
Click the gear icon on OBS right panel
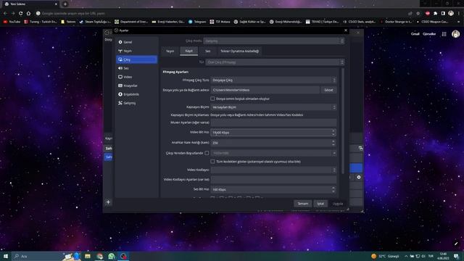point(359,177)
